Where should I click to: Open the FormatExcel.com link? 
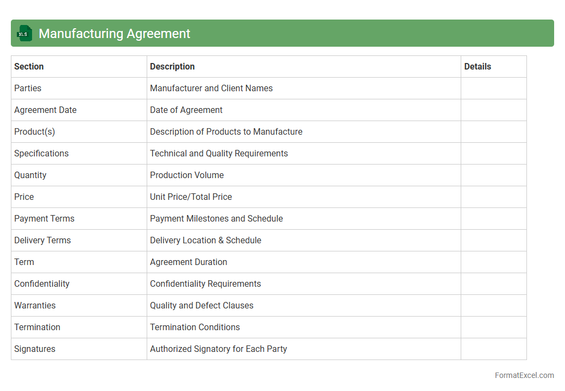[x=524, y=375]
